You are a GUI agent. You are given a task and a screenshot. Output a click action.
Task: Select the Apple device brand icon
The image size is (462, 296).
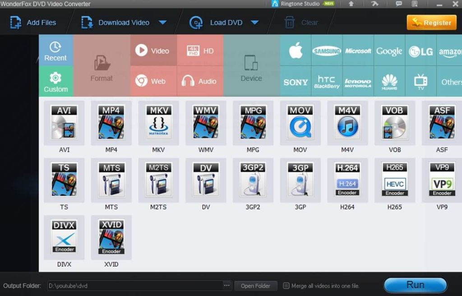pos(296,51)
